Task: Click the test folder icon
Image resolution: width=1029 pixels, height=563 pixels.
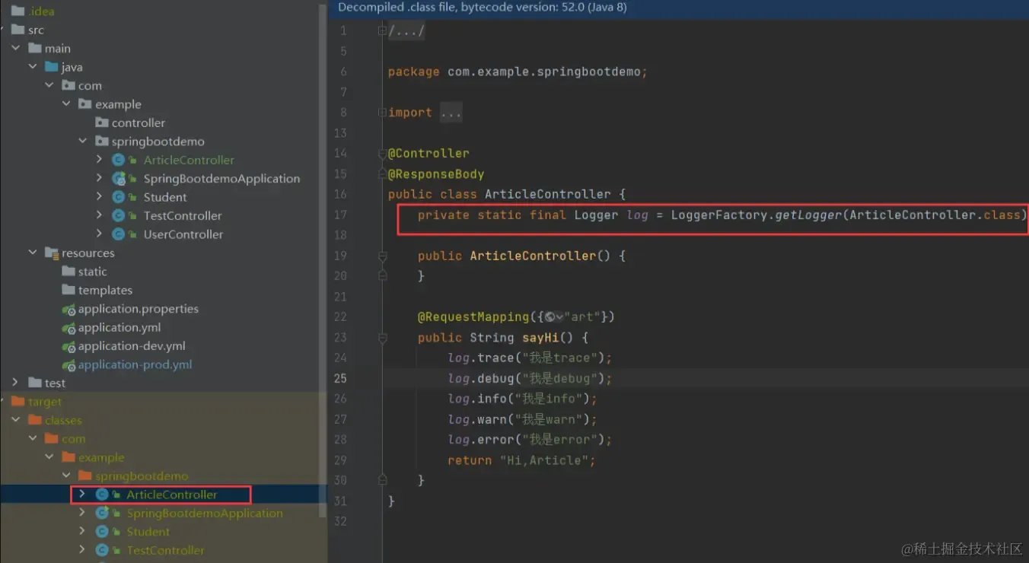Action: (35, 383)
